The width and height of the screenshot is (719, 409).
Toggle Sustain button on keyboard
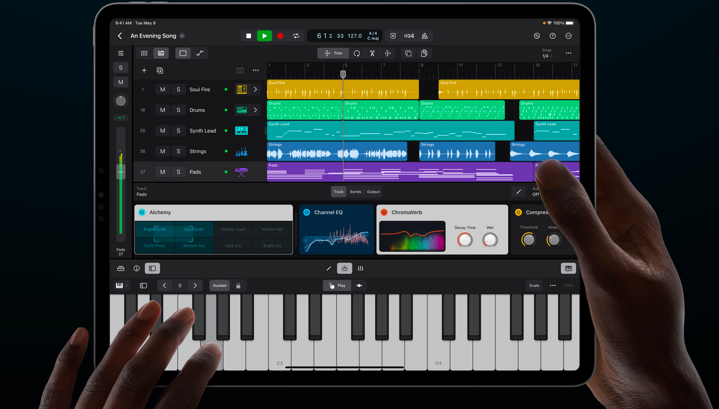[x=219, y=285]
